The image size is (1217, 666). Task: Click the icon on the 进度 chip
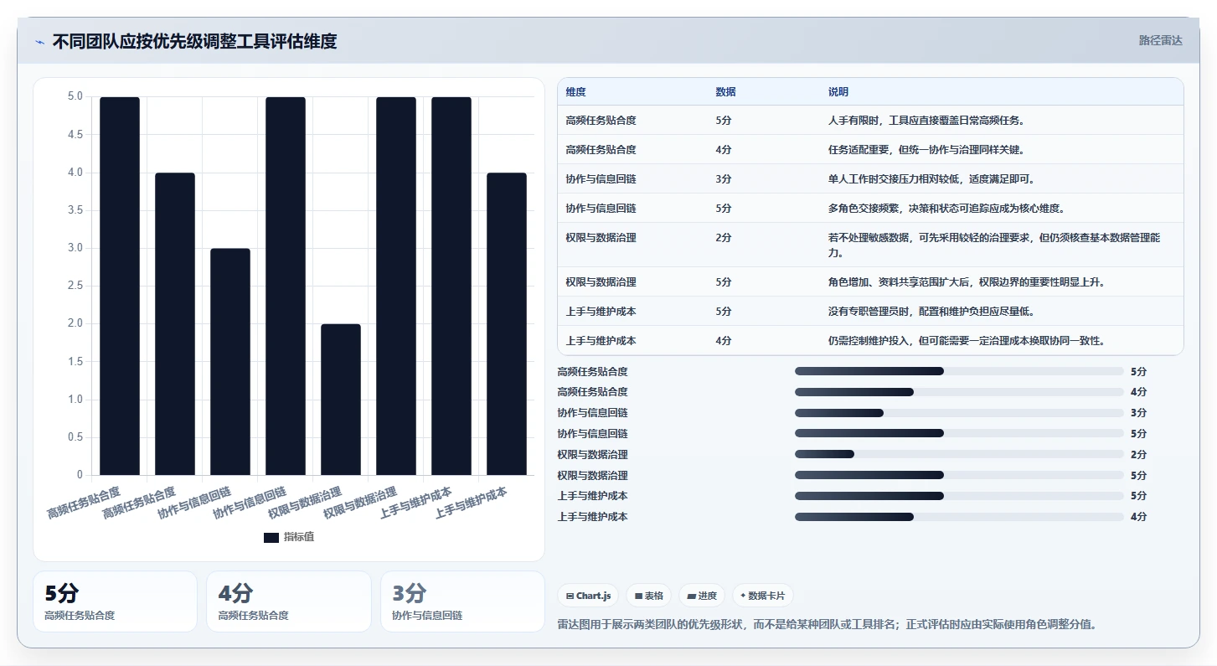point(691,596)
